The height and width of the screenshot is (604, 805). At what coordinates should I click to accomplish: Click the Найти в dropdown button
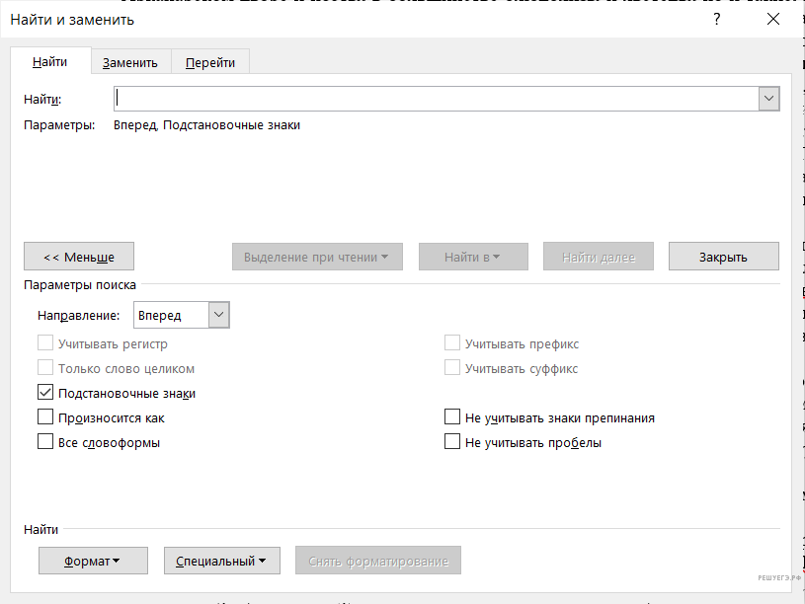472,257
